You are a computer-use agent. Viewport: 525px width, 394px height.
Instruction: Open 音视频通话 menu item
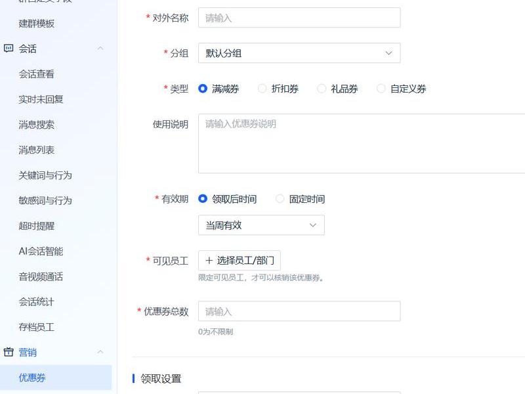[41, 276]
